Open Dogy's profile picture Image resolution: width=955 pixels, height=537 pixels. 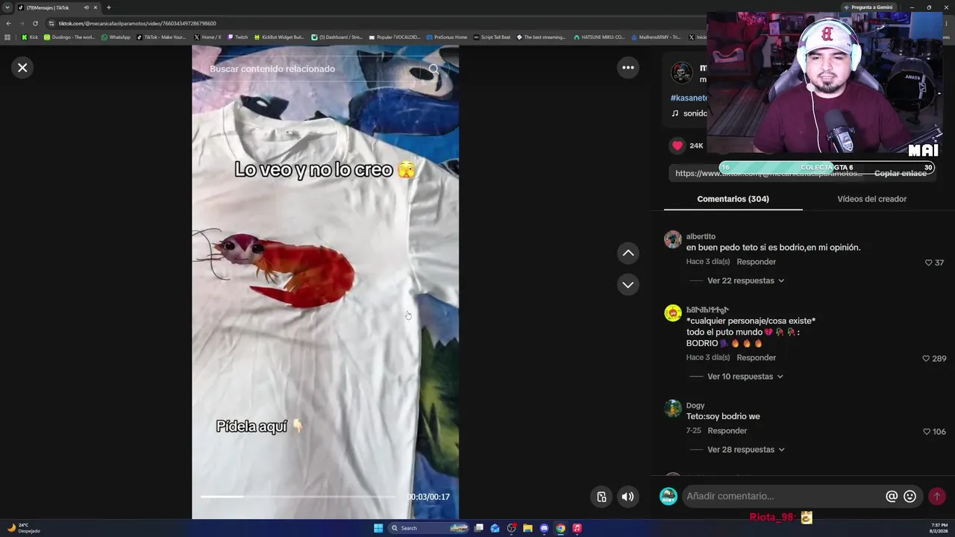tap(673, 409)
